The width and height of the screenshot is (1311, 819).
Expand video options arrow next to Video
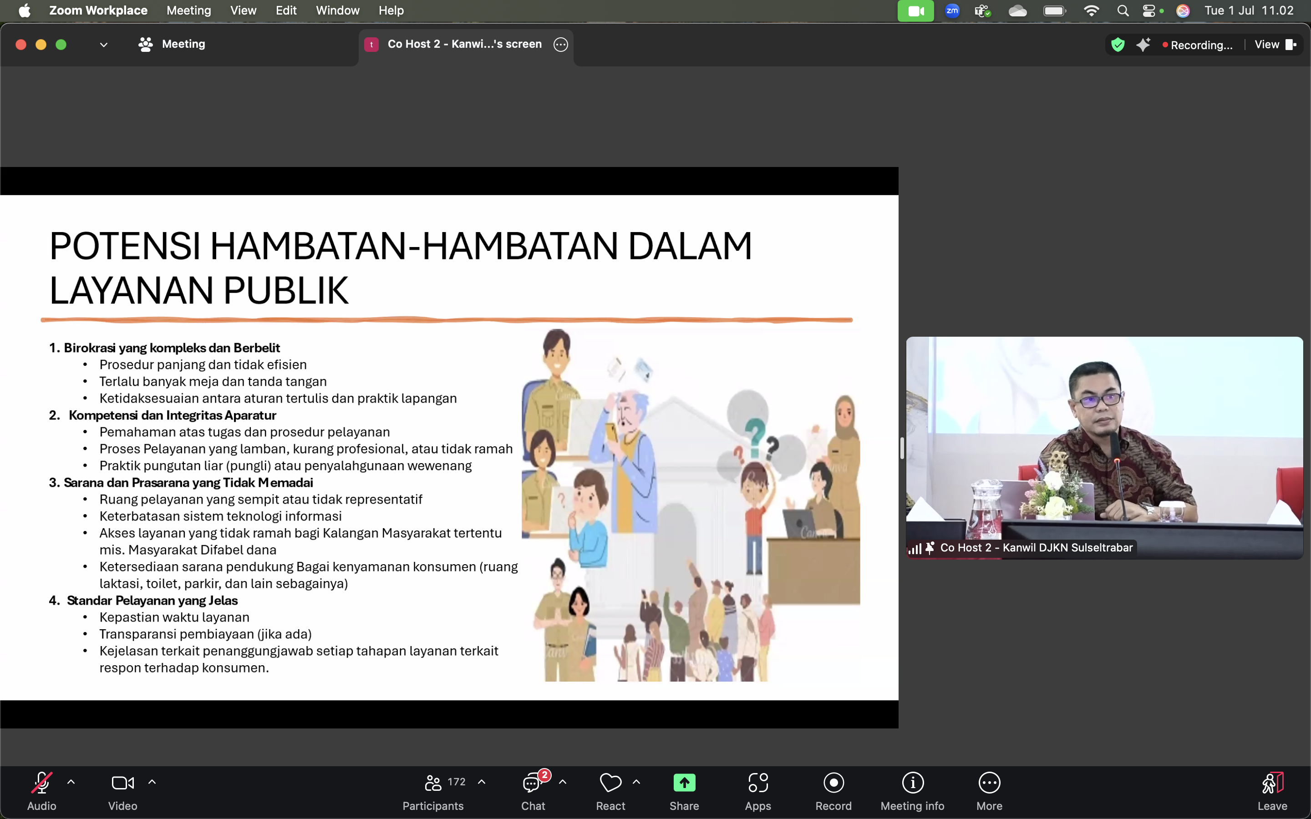click(152, 782)
